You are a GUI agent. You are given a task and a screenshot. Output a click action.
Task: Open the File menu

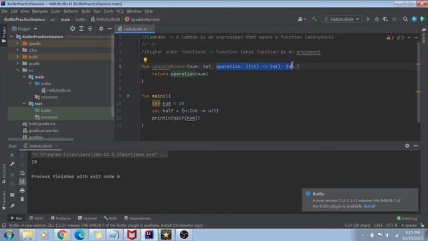pyautogui.click(x=5, y=11)
